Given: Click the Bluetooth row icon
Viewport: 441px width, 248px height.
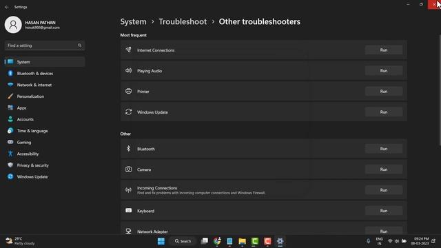Looking at the screenshot, I should click(129, 149).
